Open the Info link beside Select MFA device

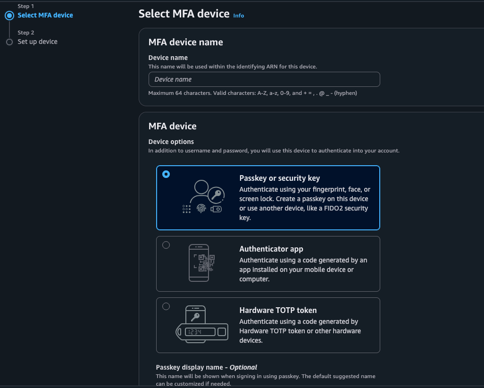(x=239, y=16)
